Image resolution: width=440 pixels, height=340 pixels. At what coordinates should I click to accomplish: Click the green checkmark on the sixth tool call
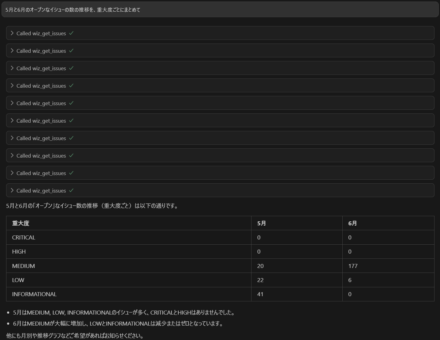[x=71, y=120]
